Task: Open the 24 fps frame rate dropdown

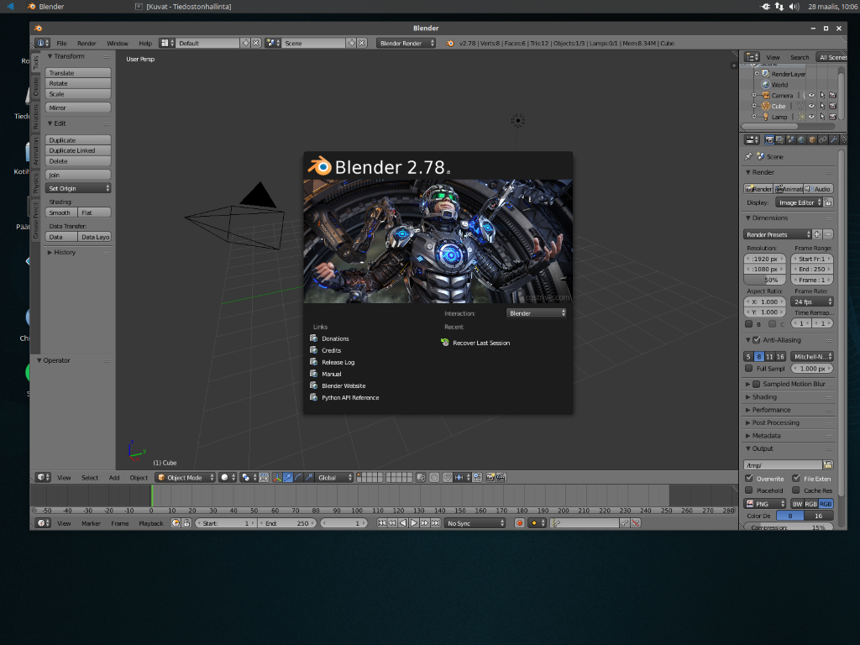Action: [813, 302]
